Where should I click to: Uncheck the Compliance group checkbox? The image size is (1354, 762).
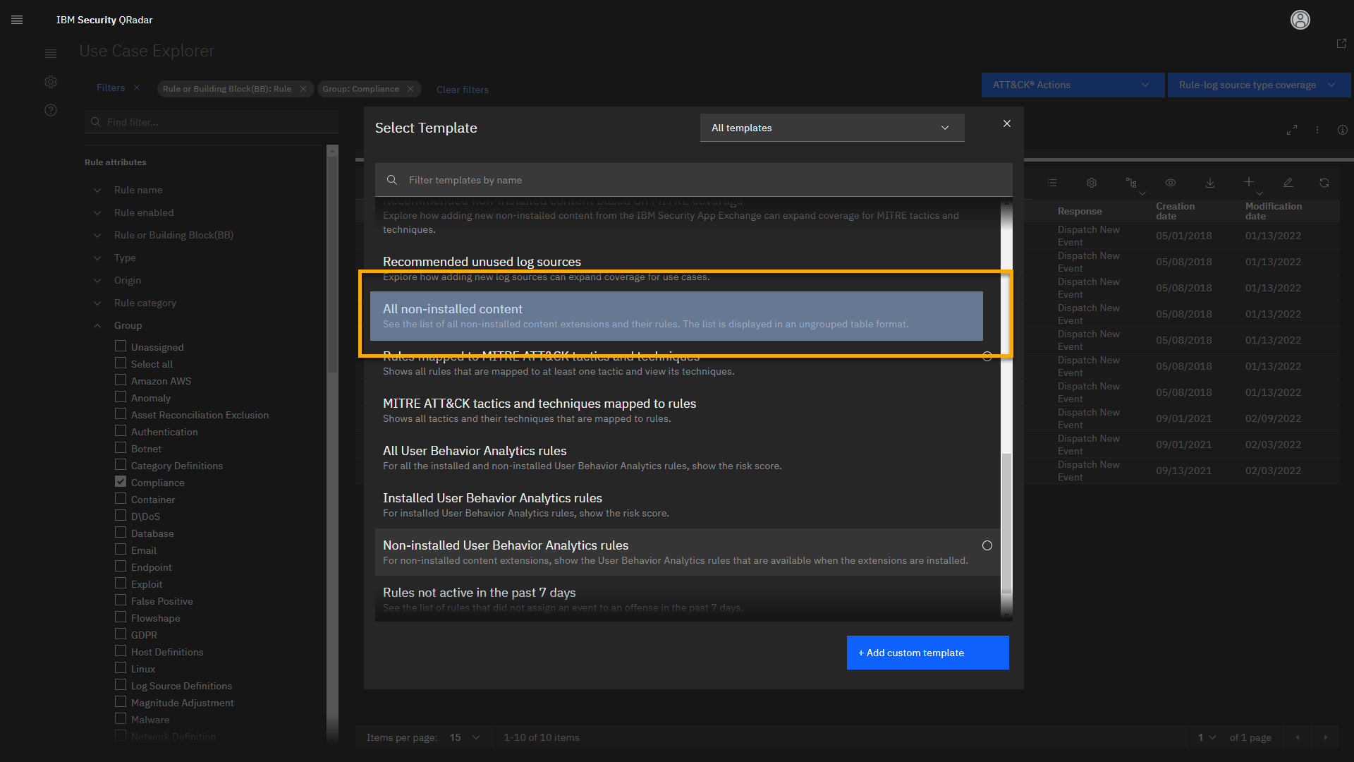[x=121, y=482]
